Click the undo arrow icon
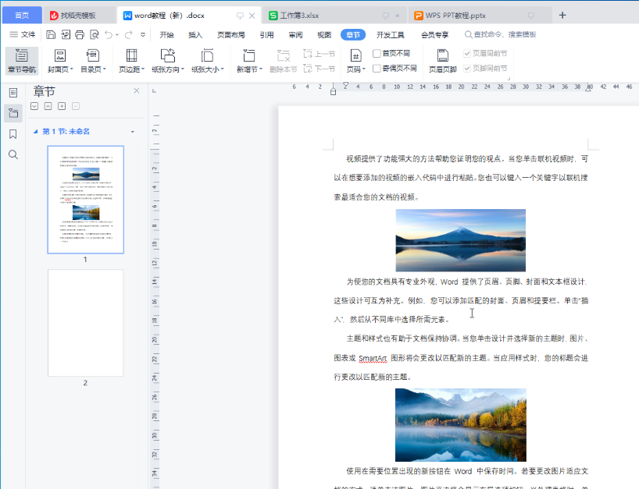This screenshot has height=489, width=639. point(109,34)
